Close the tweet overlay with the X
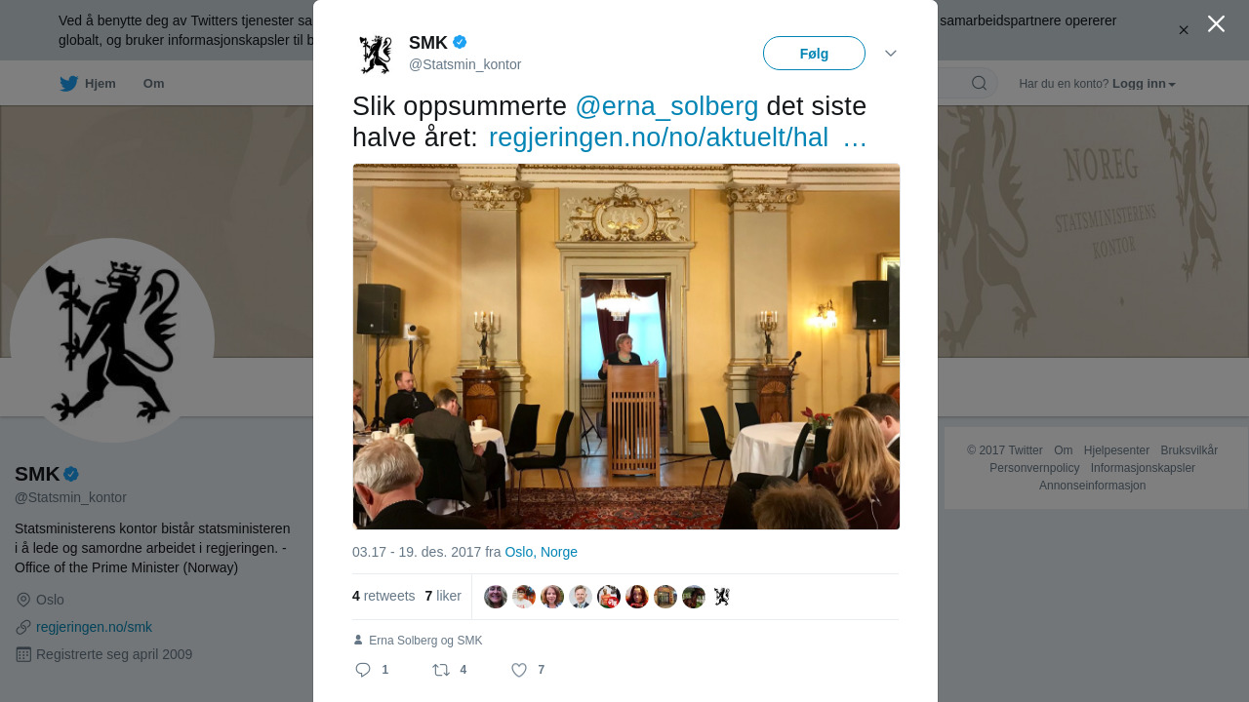Image resolution: width=1249 pixels, height=702 pixels. 1216,23
